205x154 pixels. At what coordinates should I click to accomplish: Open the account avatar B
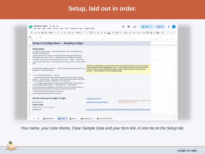pos(174,27)
